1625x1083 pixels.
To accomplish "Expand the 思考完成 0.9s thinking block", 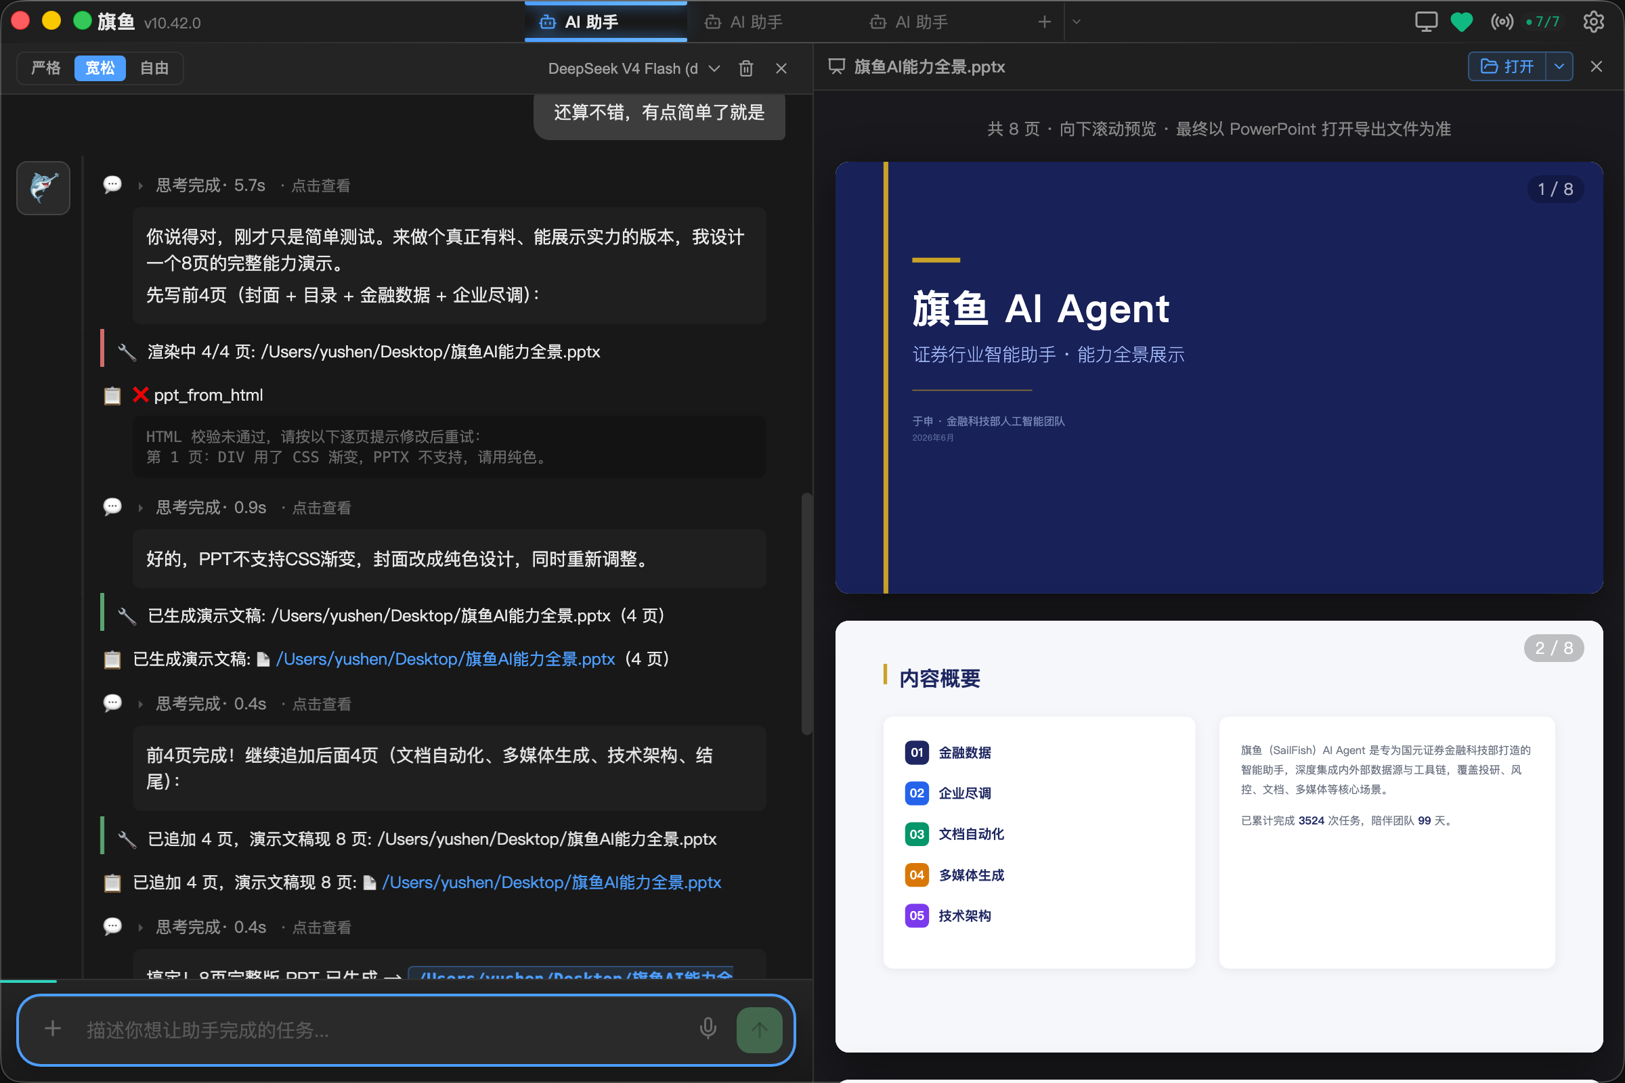I will point(211,508).
